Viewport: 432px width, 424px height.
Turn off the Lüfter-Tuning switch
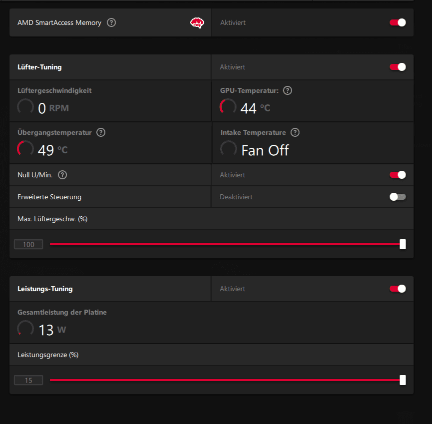[398, 67]
